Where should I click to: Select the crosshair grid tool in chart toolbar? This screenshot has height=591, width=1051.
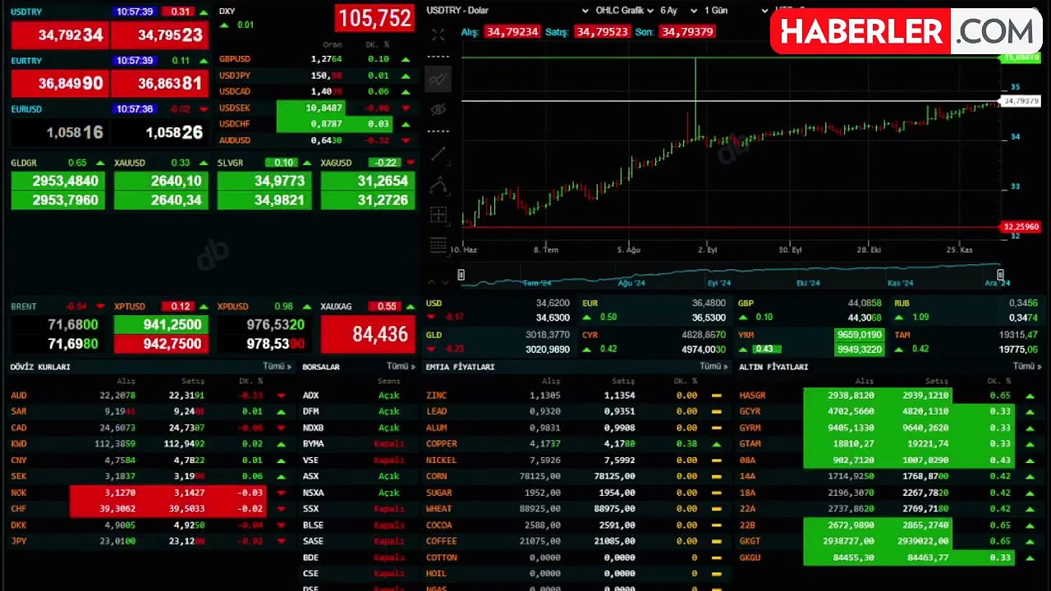pyautogui.click(x=438, y=215)
